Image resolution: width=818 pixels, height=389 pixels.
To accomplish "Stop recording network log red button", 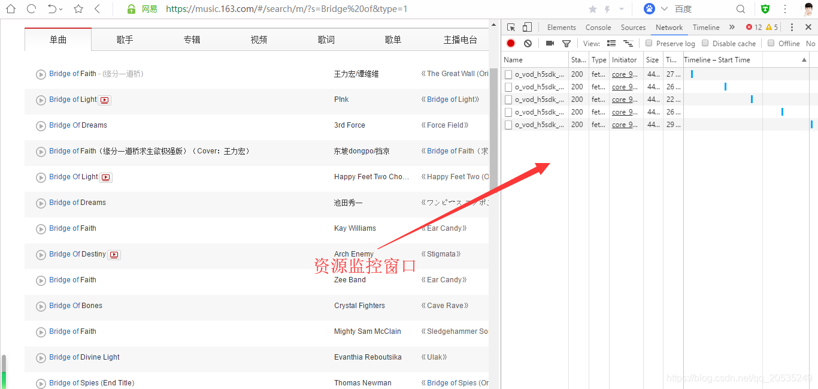I will [511, 43].
